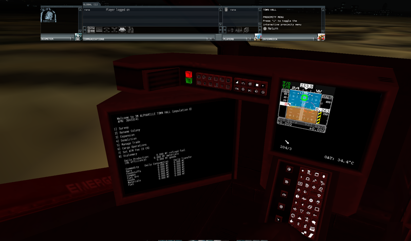Click the magnifier icon on lower keypad
411x241 pixels.
click(321, 189)
